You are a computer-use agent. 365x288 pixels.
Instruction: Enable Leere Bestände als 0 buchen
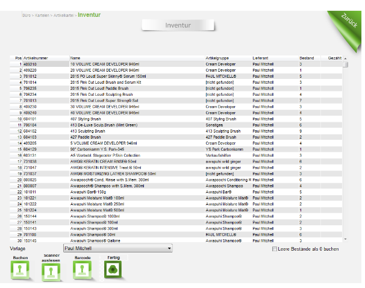[x=275, y=249]
